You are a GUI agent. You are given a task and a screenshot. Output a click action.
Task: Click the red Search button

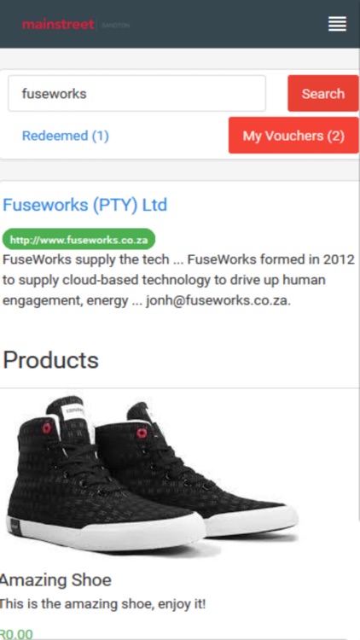pyautogui.click(x=322, y=94)
